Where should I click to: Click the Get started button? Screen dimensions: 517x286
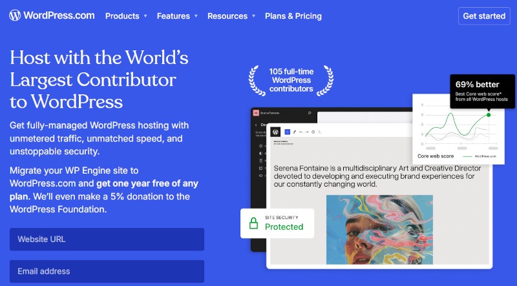pyautogui.click(x=484, y=15)
